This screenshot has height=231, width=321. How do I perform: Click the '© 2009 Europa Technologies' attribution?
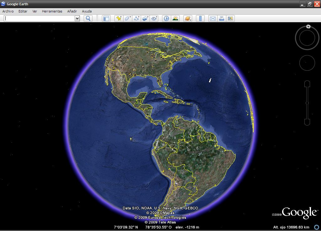coord(160,218)
